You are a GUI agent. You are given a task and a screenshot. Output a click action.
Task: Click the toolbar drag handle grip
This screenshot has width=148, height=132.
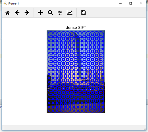3,12
